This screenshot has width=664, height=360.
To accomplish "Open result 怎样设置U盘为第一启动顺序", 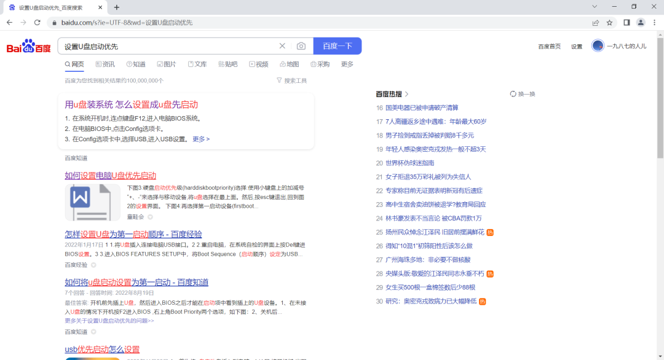I will (133, 234).
